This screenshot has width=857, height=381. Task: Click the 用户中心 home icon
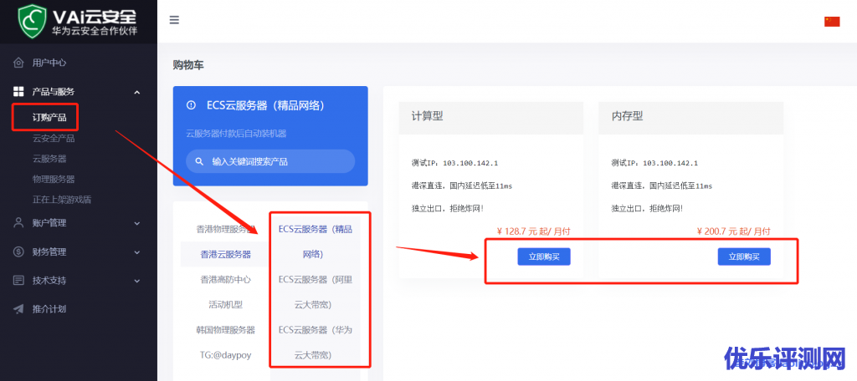click(18, 63)
